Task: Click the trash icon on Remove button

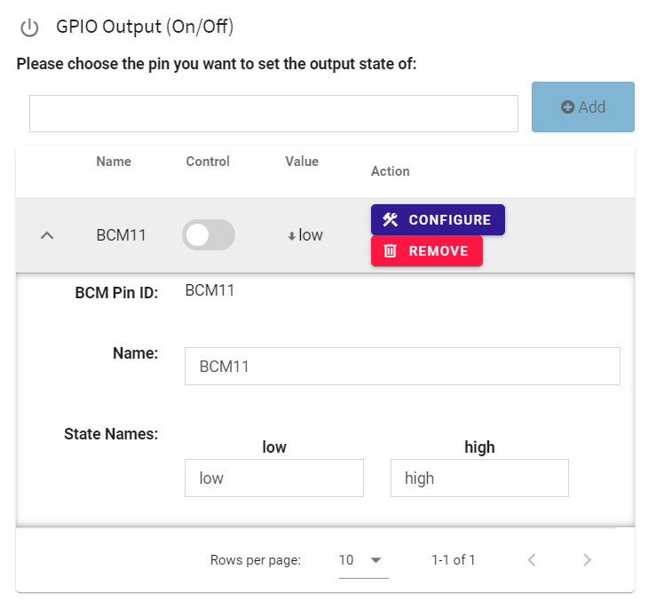Action: [x=390, y=251]
